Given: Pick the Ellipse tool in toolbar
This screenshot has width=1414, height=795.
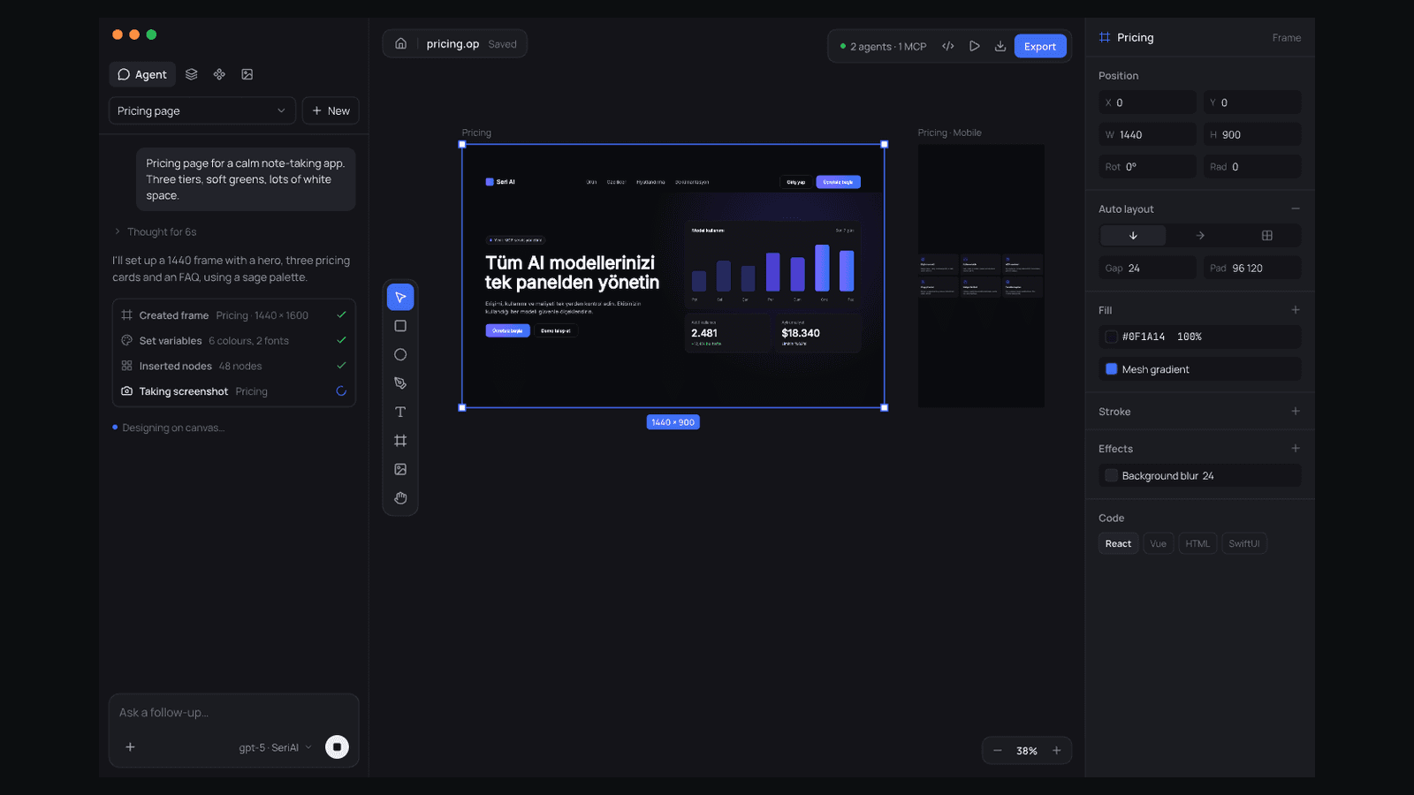Looking at the screenshot, I should point(400,355).
